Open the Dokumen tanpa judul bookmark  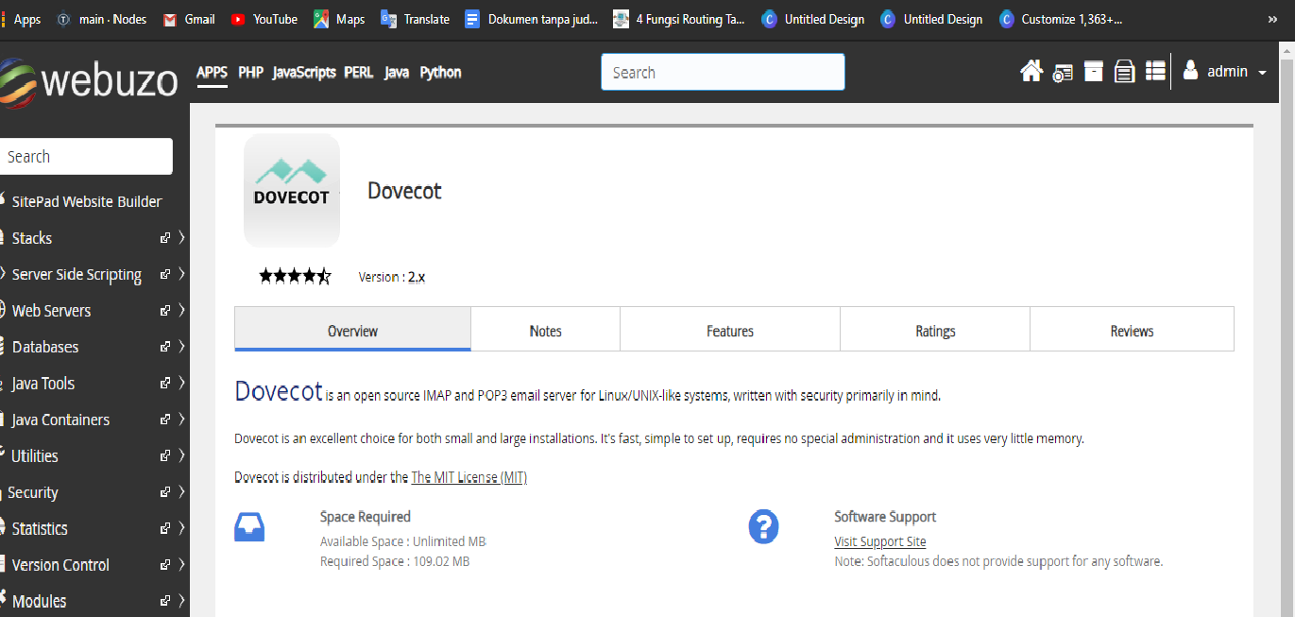coord(532,19)
